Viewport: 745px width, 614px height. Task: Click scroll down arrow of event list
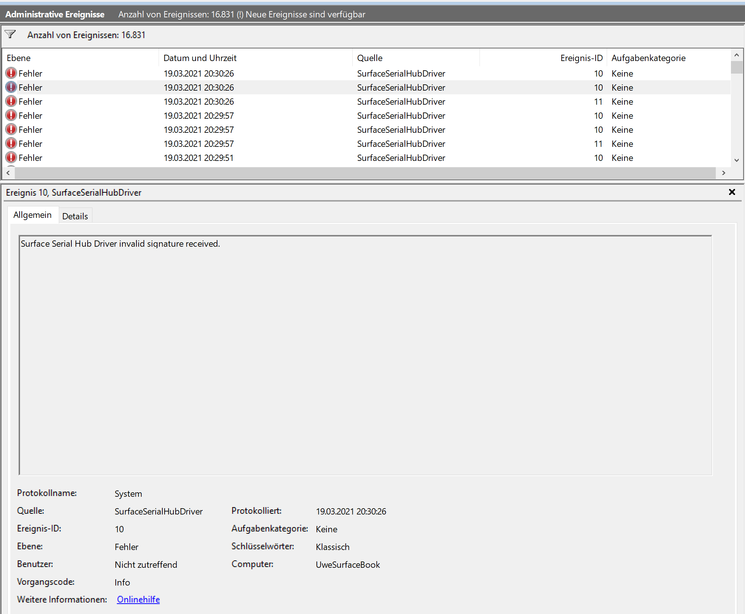(736, 161)
